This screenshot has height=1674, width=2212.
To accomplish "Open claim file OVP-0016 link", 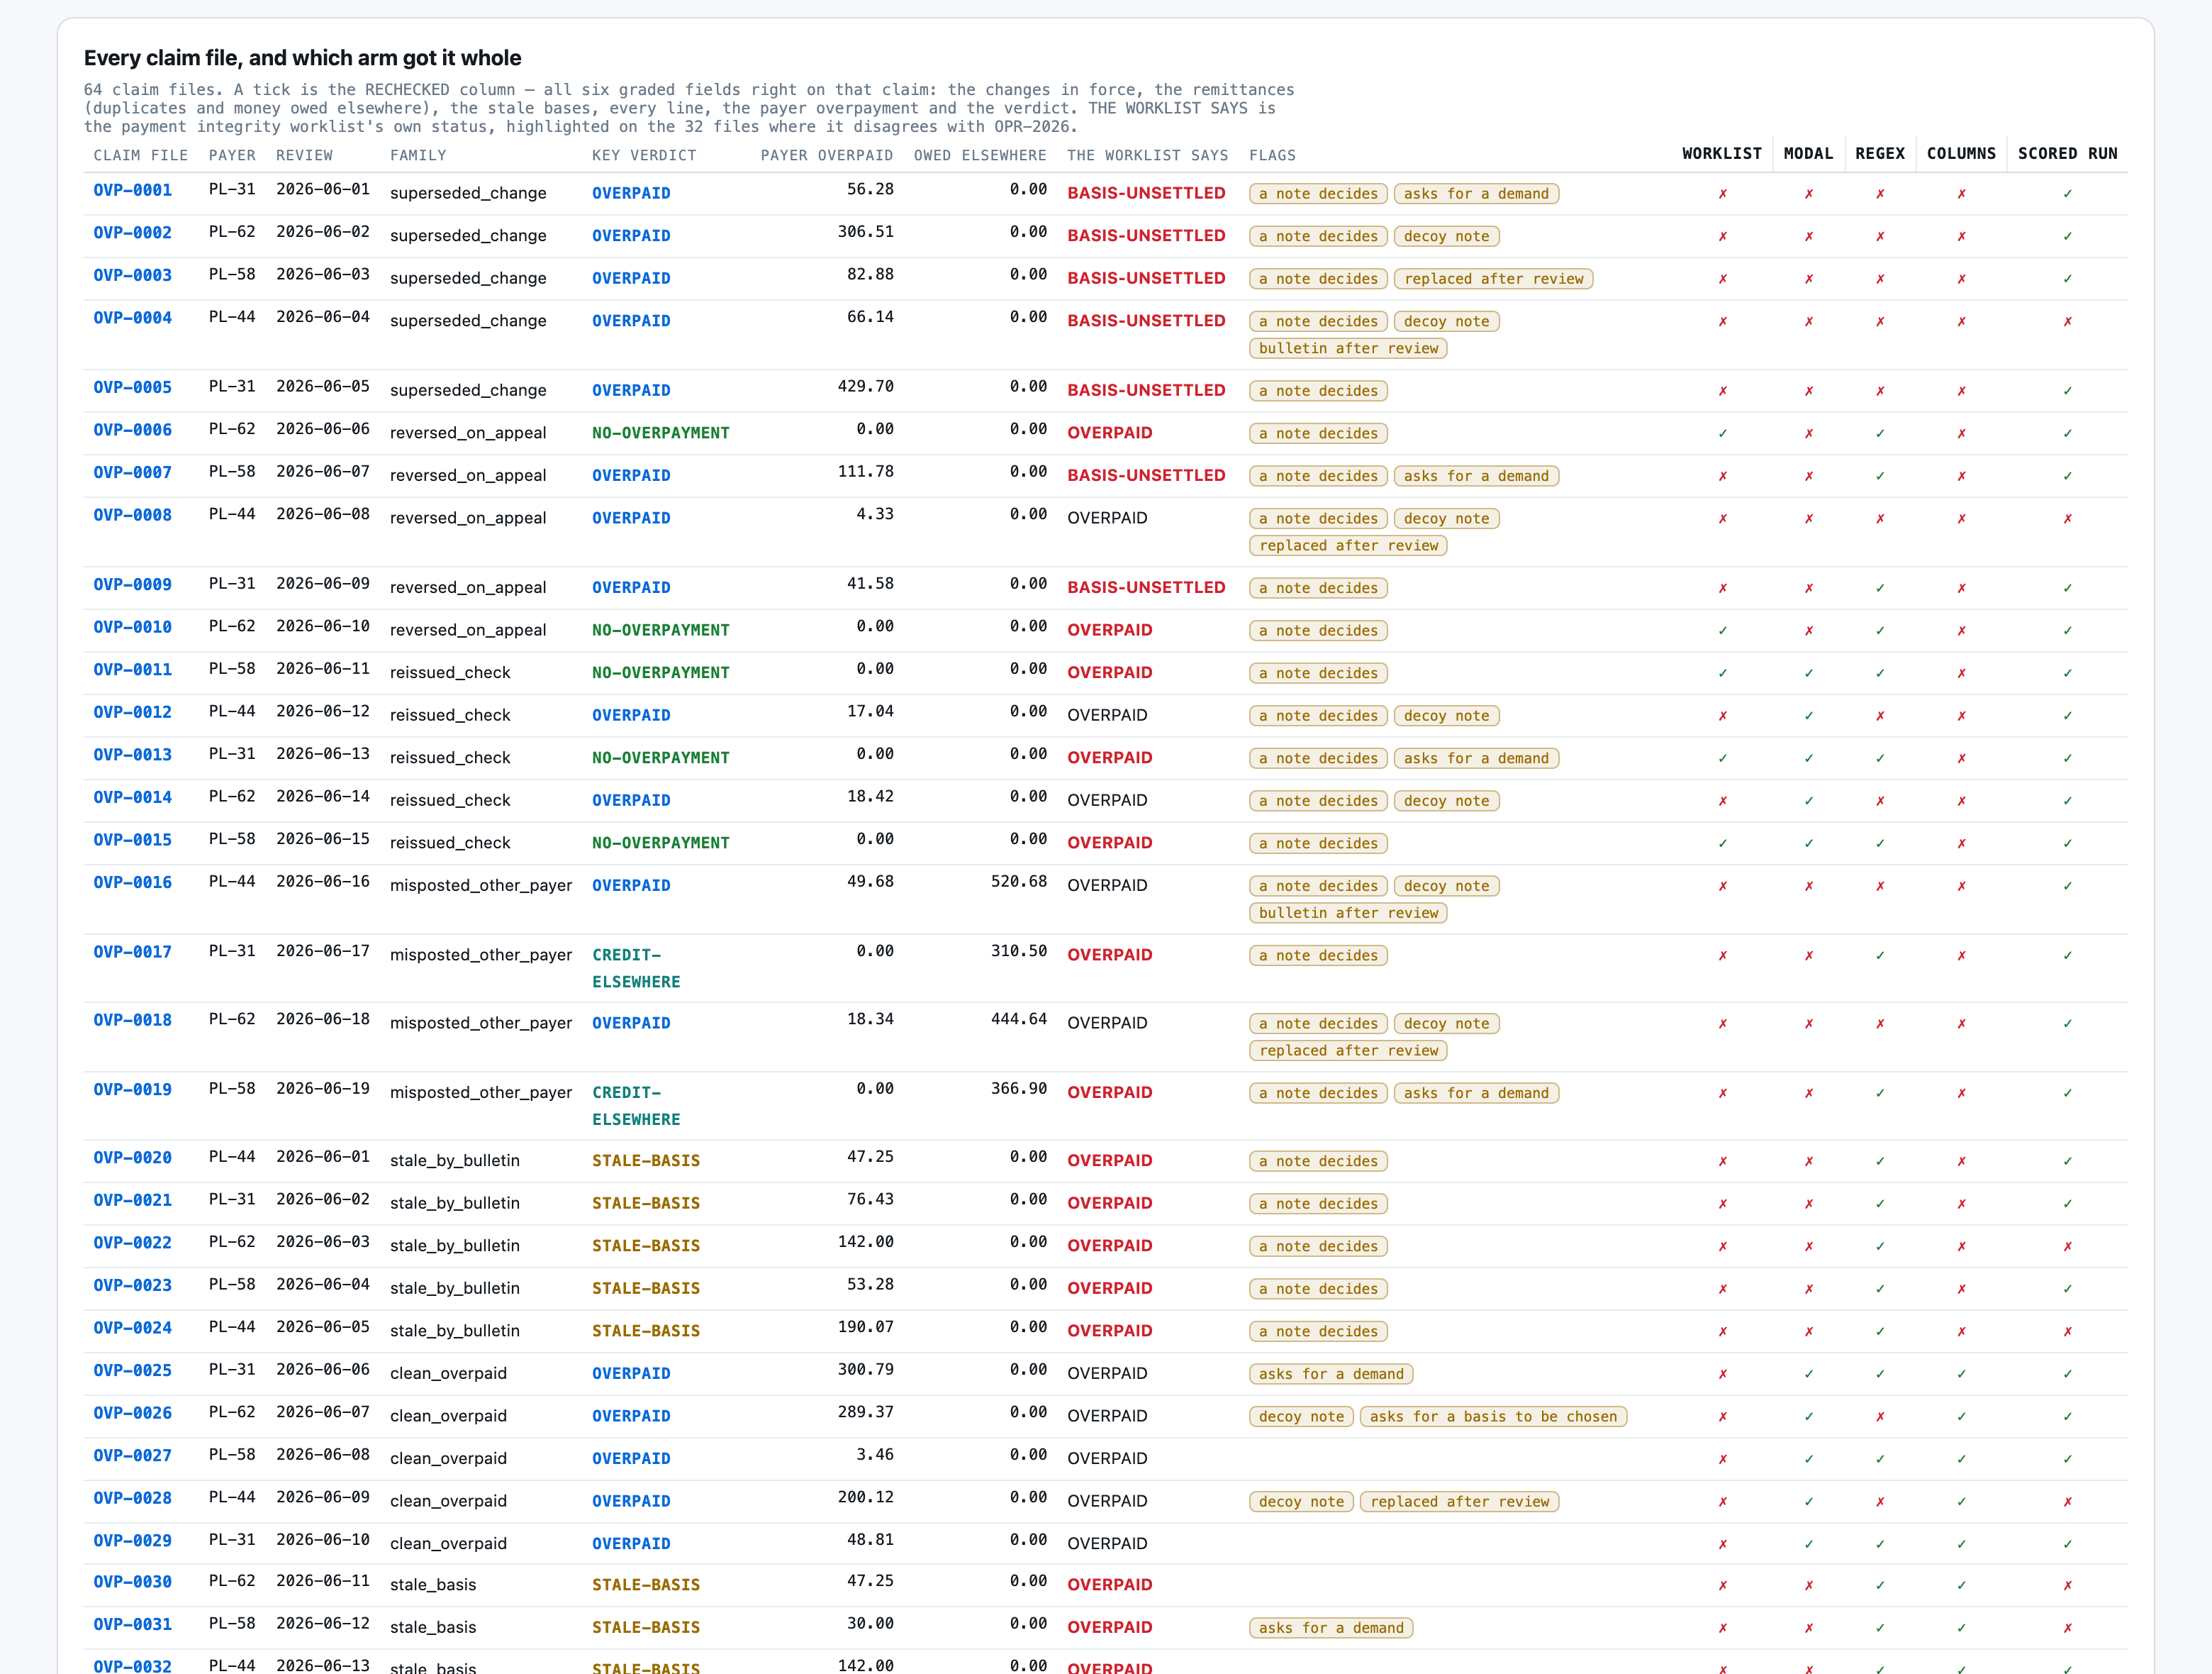I will coord(132,882).
